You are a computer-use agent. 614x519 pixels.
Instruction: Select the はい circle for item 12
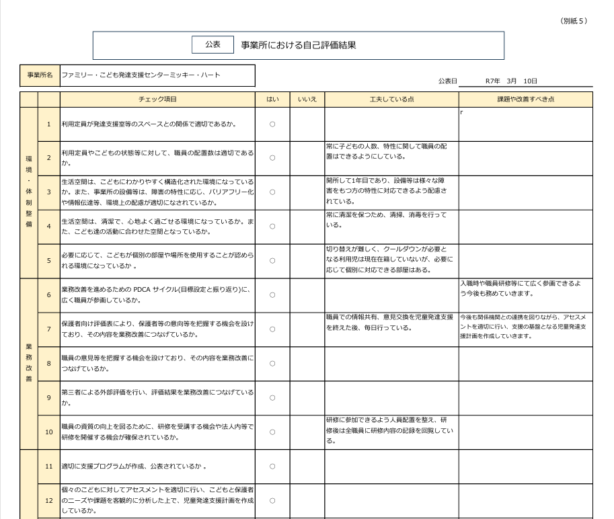click(x=272, y=501)
